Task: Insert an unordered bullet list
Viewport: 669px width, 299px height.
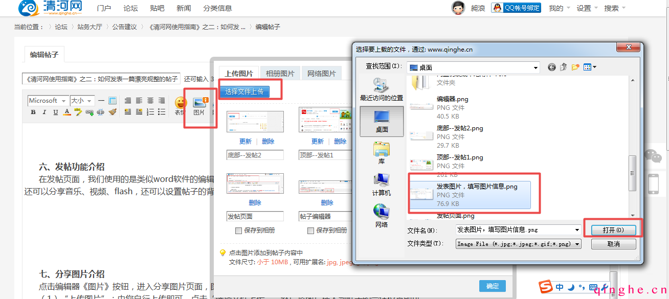Action: pos(162,112)
